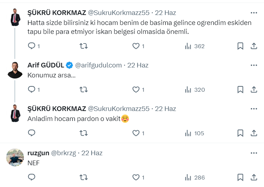Reply to ruzgun's NEF tweet
Image resolution: width=264 pixels, height=187 pixels.
click(x=32, y=177)
